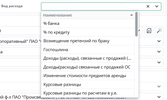This screenshot has width=167, height=100.
Task: Expand the Корпоративный ПАО field dropdown arrow
Action: pyautogui.click(x=159, y=41)
